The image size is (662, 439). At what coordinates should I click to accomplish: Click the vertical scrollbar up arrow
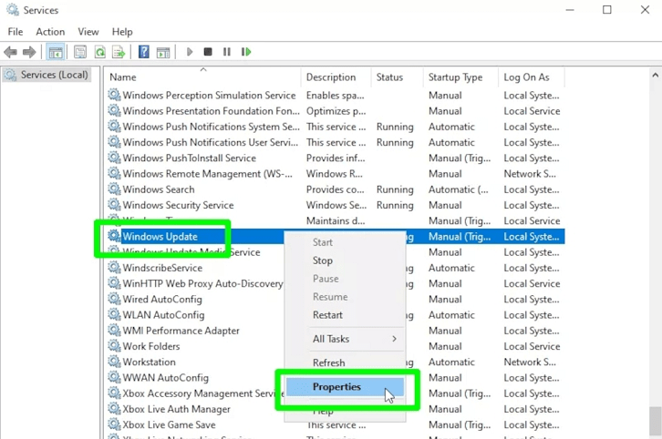656,75
